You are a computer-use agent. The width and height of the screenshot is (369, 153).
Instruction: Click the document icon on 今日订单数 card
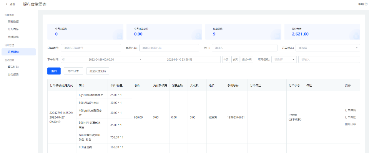pos(119,36)
